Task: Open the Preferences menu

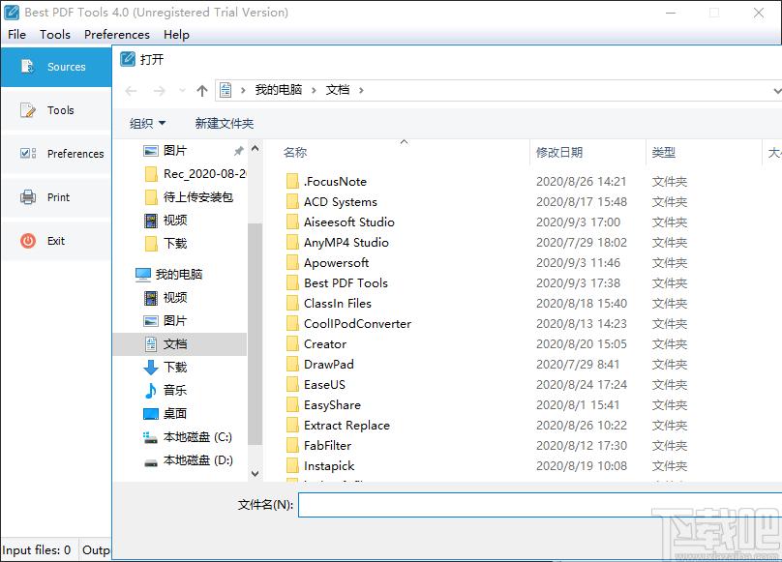Action: [117, 35]
